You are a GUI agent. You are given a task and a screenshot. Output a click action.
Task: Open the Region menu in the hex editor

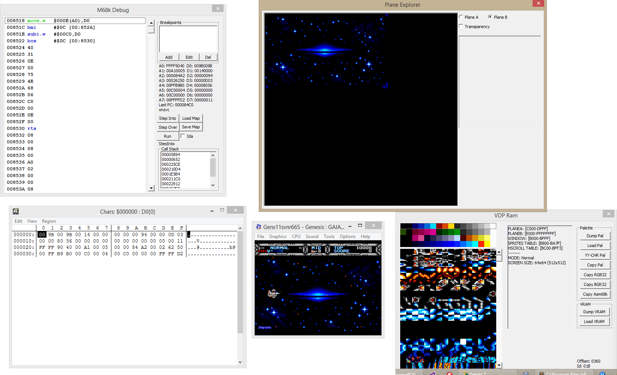click(x=49, y=221)
